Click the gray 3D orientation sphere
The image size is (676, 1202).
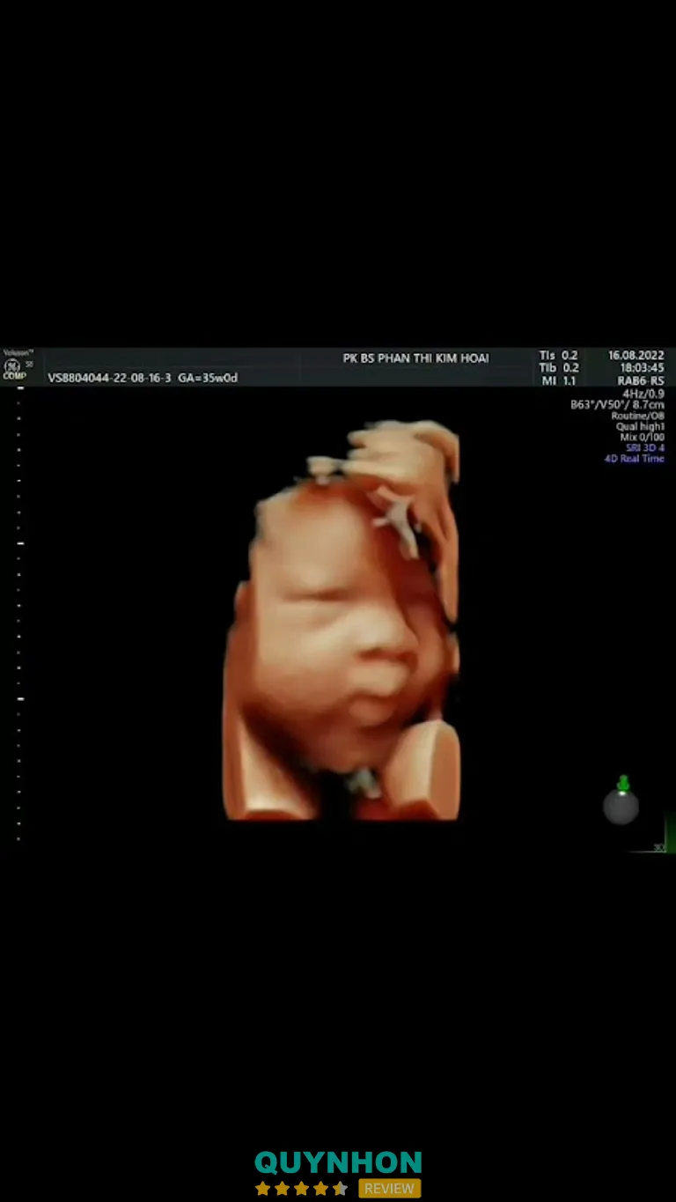coord(621,807)
